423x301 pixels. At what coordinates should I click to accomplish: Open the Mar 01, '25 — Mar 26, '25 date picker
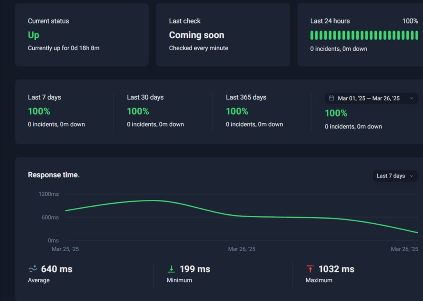pos(368,98)
